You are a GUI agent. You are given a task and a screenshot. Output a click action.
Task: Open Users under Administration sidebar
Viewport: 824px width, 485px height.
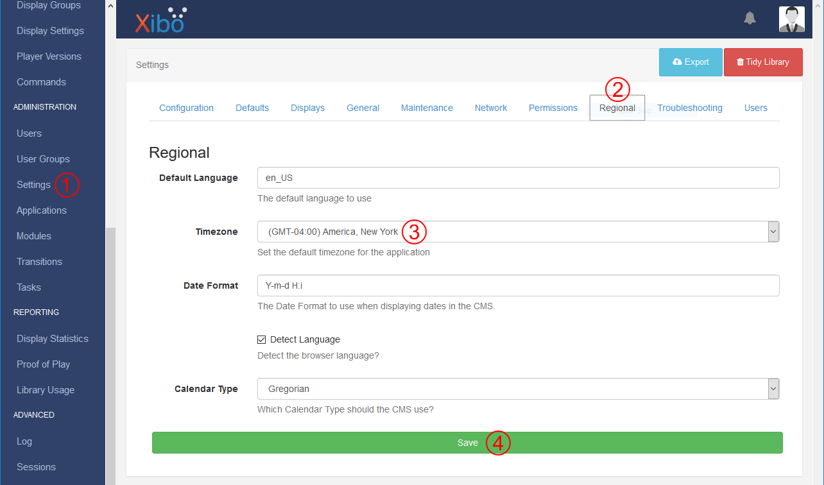29,133
